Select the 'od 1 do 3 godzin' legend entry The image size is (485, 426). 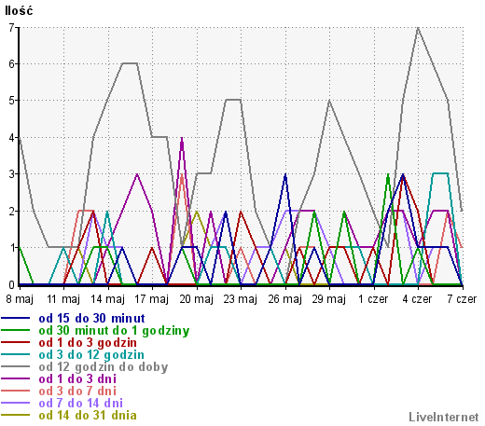point(88,343)
